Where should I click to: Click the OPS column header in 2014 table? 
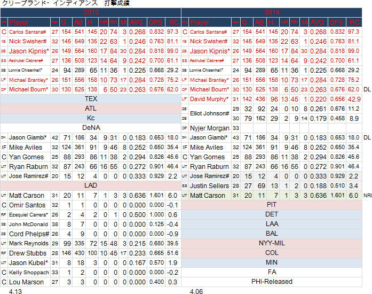[336, 22]
